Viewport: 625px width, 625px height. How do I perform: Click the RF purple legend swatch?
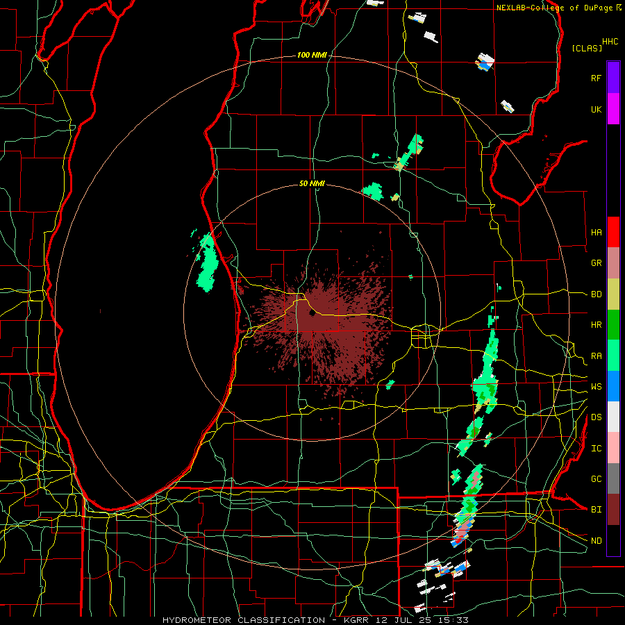613,78
